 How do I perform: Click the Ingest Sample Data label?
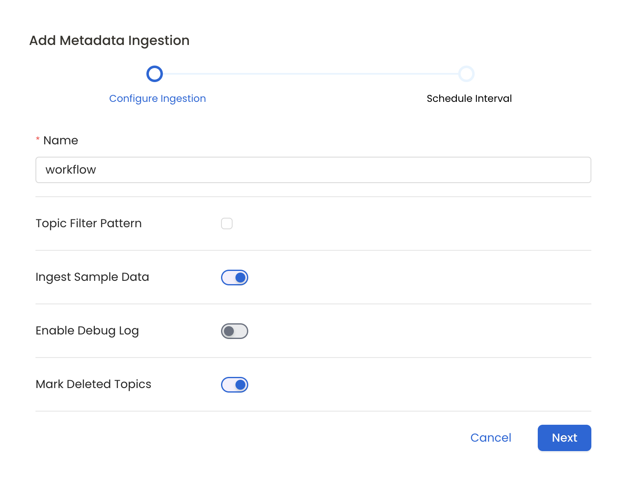click(92, 277)
